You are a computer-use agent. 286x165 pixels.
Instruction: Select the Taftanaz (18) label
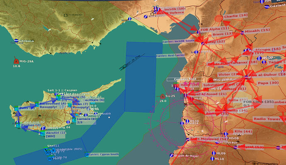pos(244,62)
